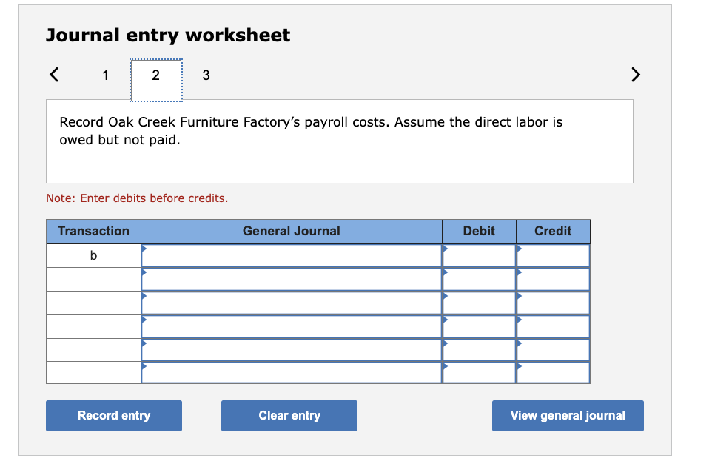Click the Debit column header

tap(479, 231)
